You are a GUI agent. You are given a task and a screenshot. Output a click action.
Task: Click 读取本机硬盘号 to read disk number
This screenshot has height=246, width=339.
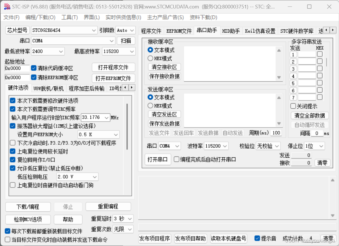point(228,238)
